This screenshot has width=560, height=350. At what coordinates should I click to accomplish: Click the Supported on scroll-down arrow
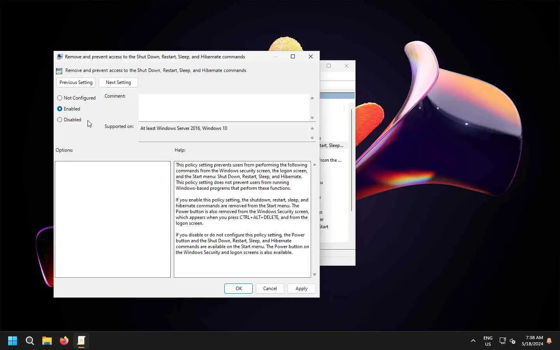point(312,138)
